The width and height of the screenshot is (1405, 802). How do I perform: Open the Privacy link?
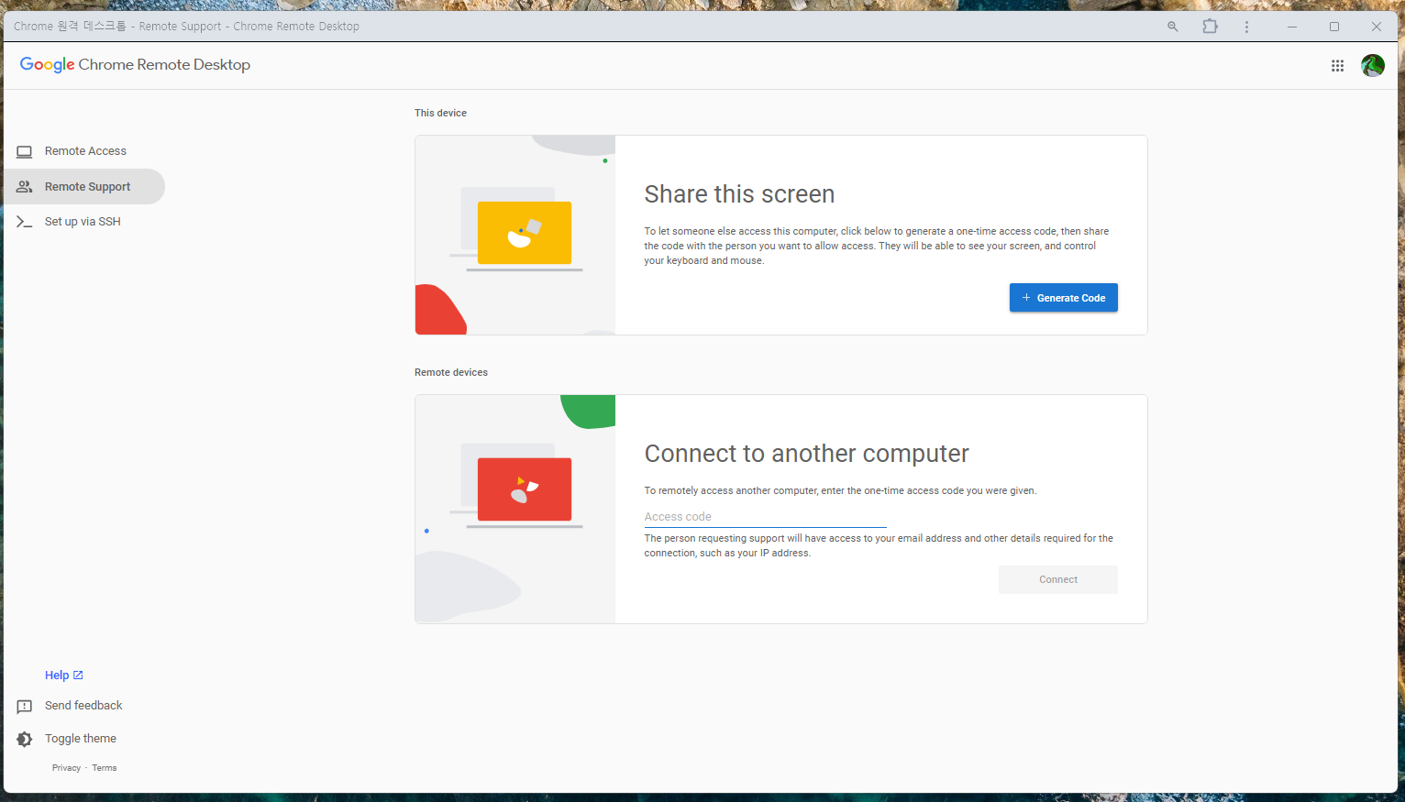click(x=66, y=768)
